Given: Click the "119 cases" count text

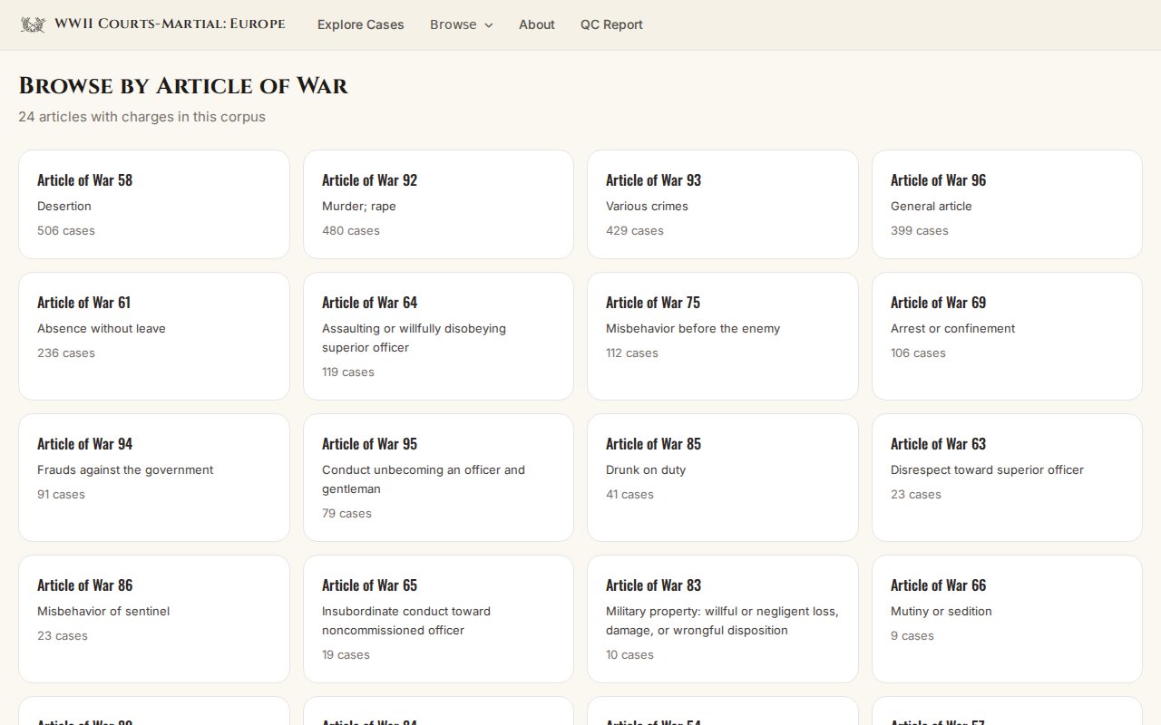Looking at the screenshot, I should pyautogui.click(x=348, y=372).
